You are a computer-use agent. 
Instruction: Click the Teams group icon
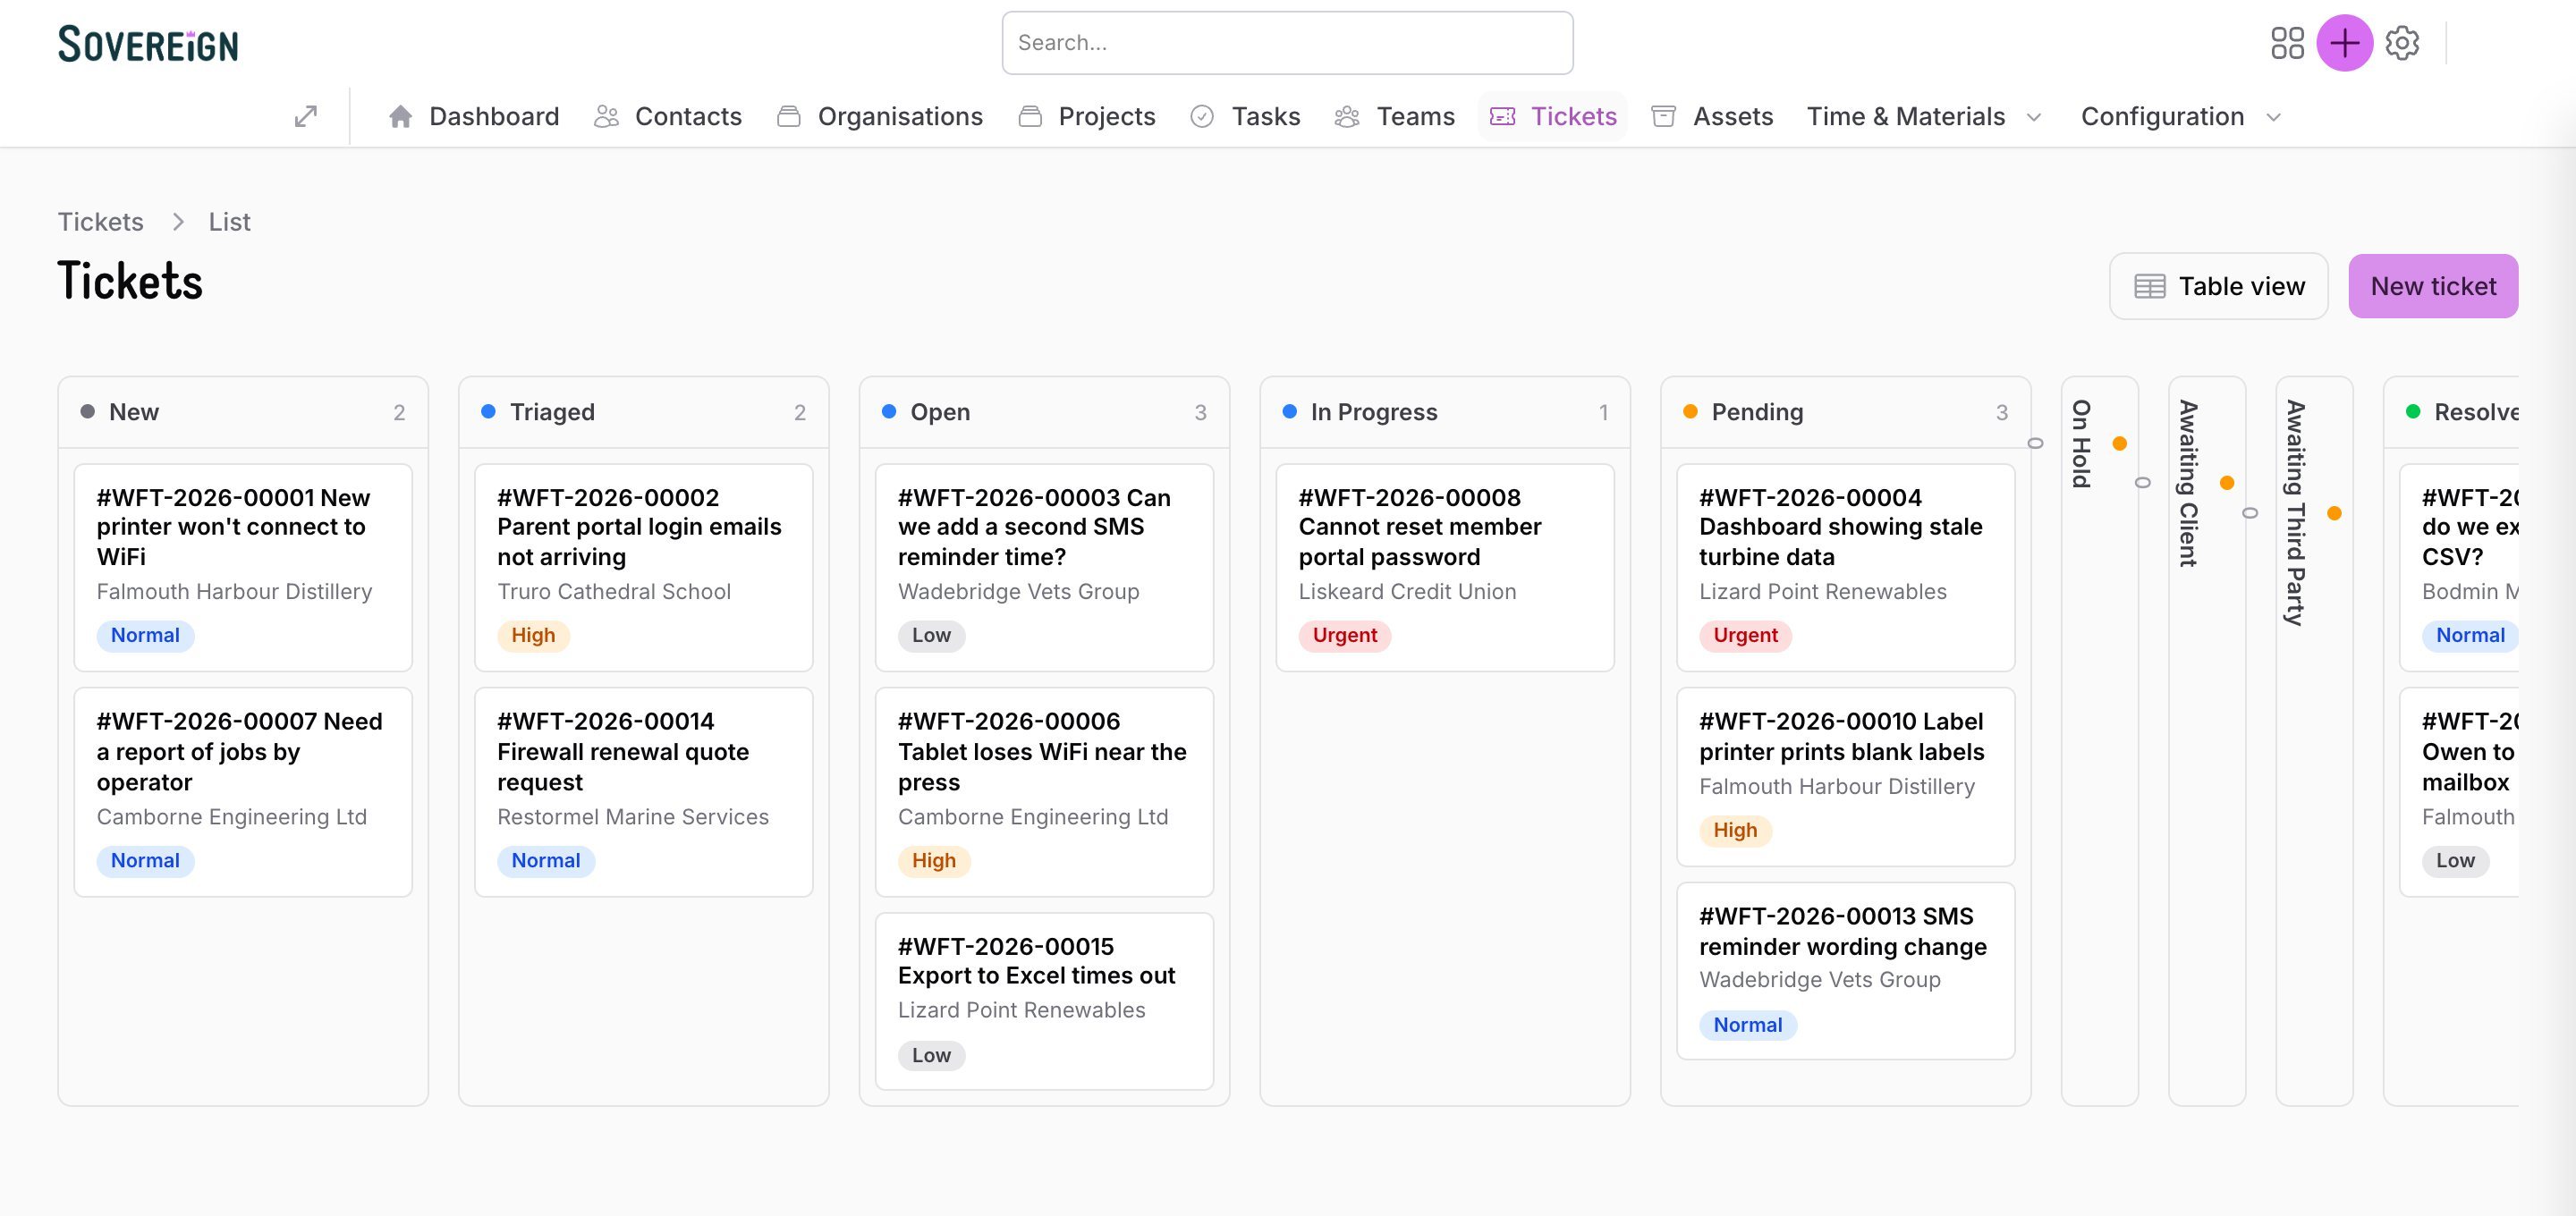tap(1347, 117)
